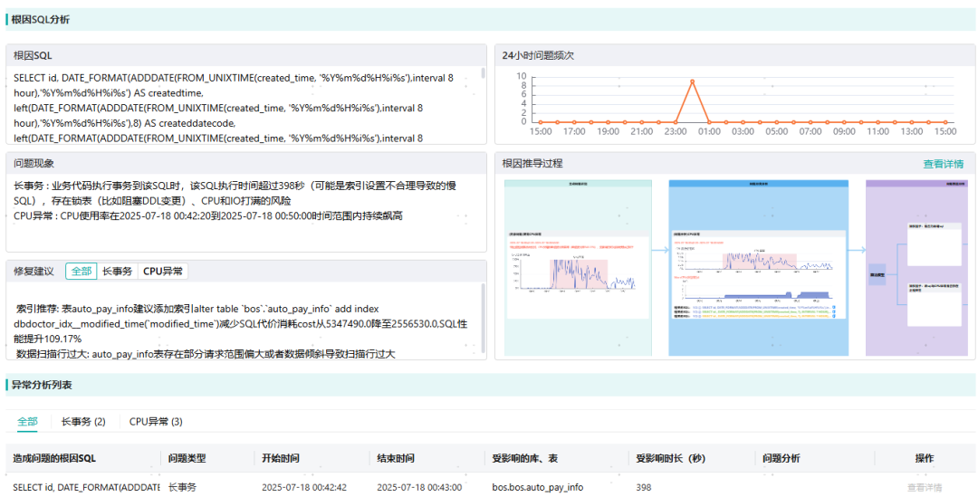
Task: Click the 造成问题的根因SQL column header
Action: pos(55,458)
